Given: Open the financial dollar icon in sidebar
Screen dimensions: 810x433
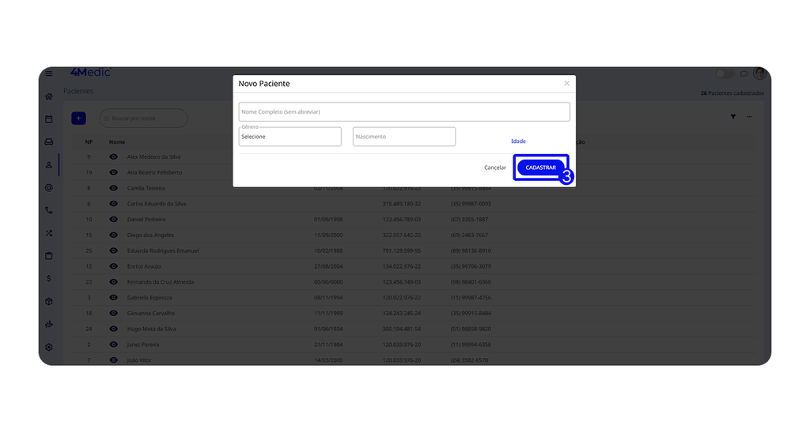Looking at the screenshot, I should 49,279.
